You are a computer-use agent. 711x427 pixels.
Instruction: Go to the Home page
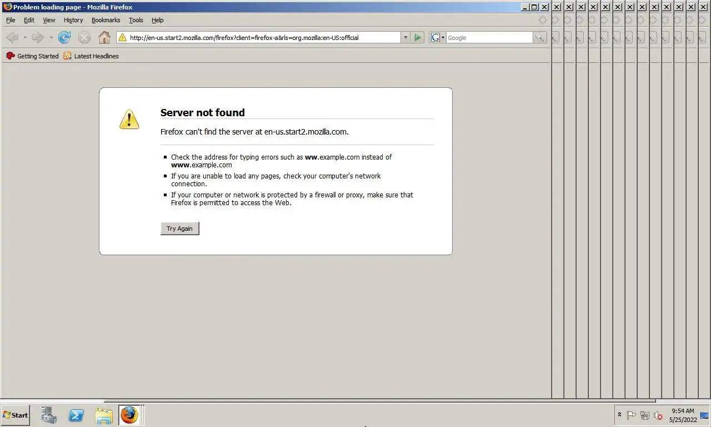click(104, 37)
